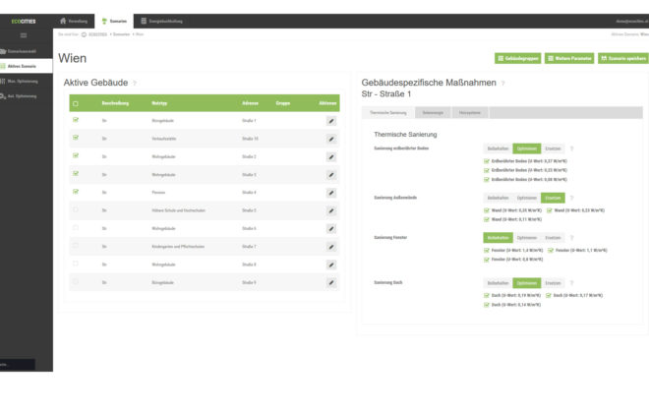Uncheck the Straße 1 building checkbox

click(76, 120)
